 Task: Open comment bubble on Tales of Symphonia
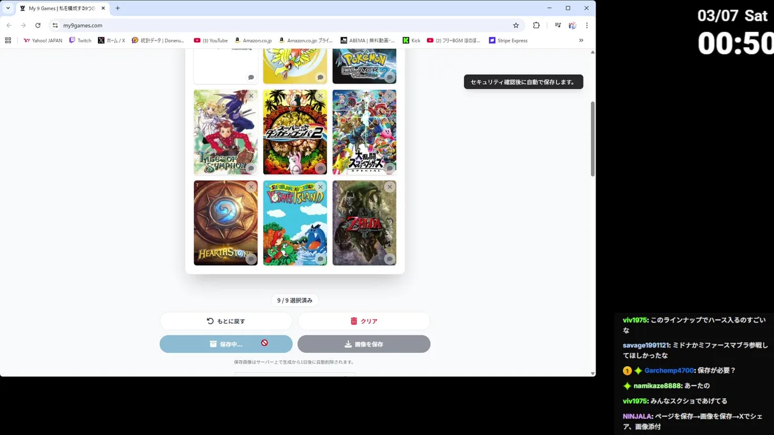click(251, 168)
